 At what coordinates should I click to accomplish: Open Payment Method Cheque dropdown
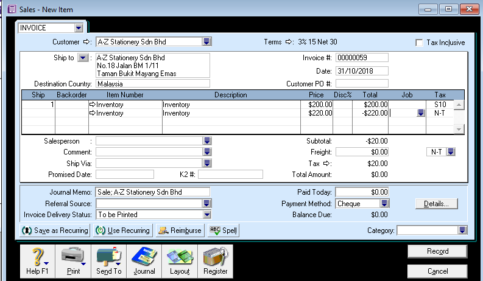pos(384,203)
